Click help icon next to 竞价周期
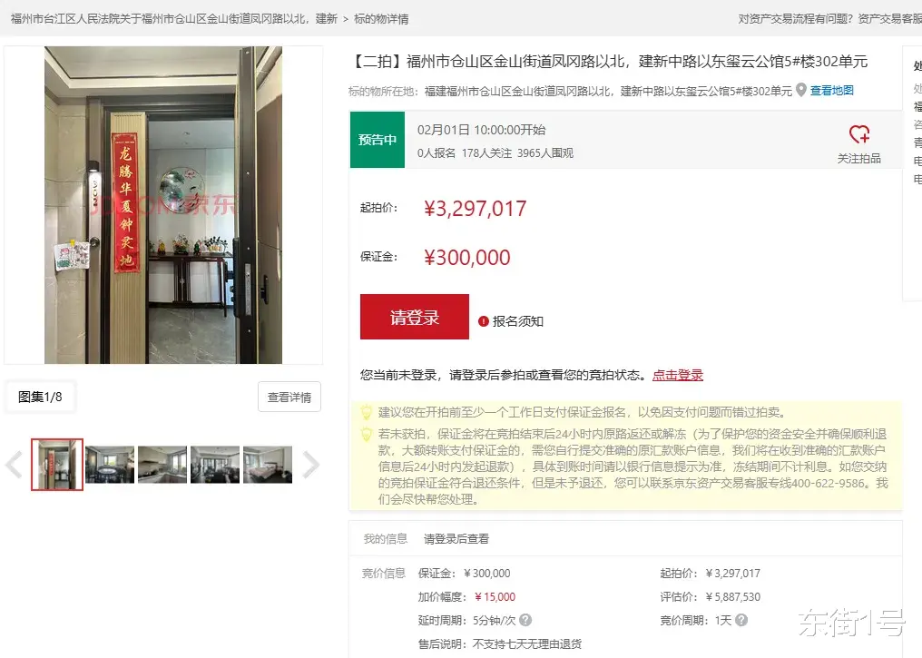The image size is (922, 658). tap(741, 620)
